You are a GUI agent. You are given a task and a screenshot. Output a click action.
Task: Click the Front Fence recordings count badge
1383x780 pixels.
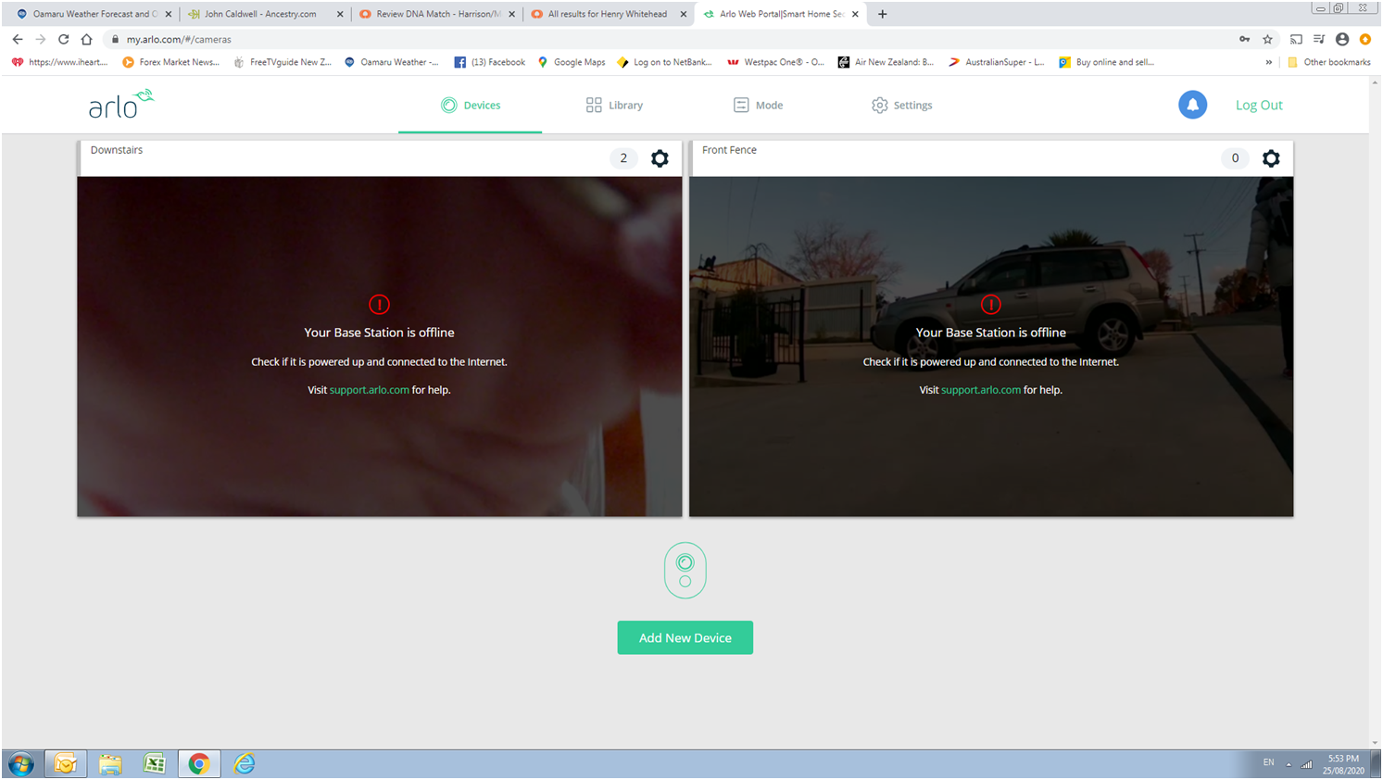point(1235,158)
